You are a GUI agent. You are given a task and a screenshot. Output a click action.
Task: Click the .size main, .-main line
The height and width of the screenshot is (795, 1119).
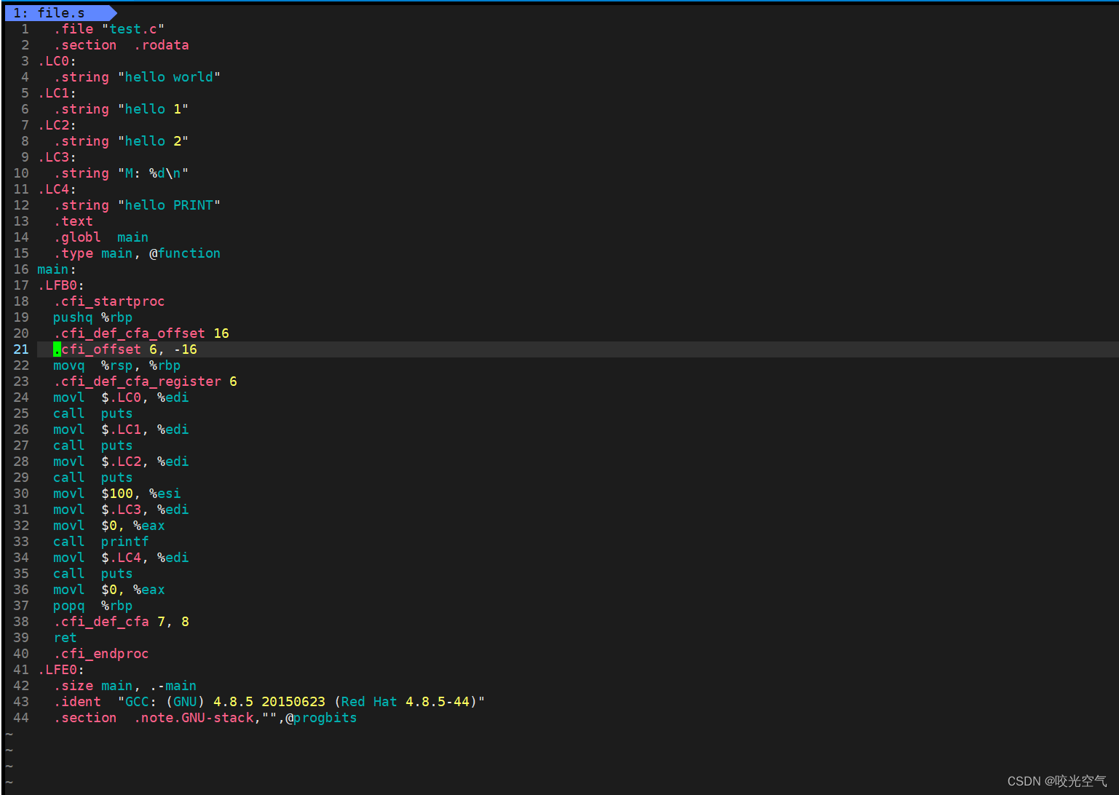click(125, 686)
